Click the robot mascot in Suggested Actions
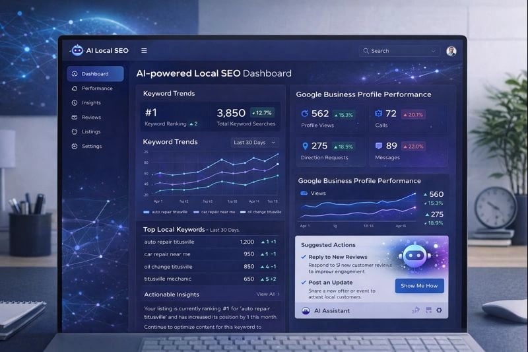The width and height of the screenshot is (528, 352). (415, 257)
